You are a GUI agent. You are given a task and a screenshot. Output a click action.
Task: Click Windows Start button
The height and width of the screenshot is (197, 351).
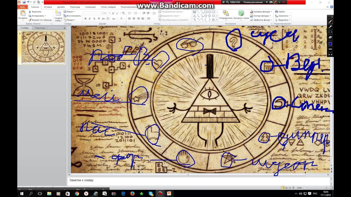point(22,193)
